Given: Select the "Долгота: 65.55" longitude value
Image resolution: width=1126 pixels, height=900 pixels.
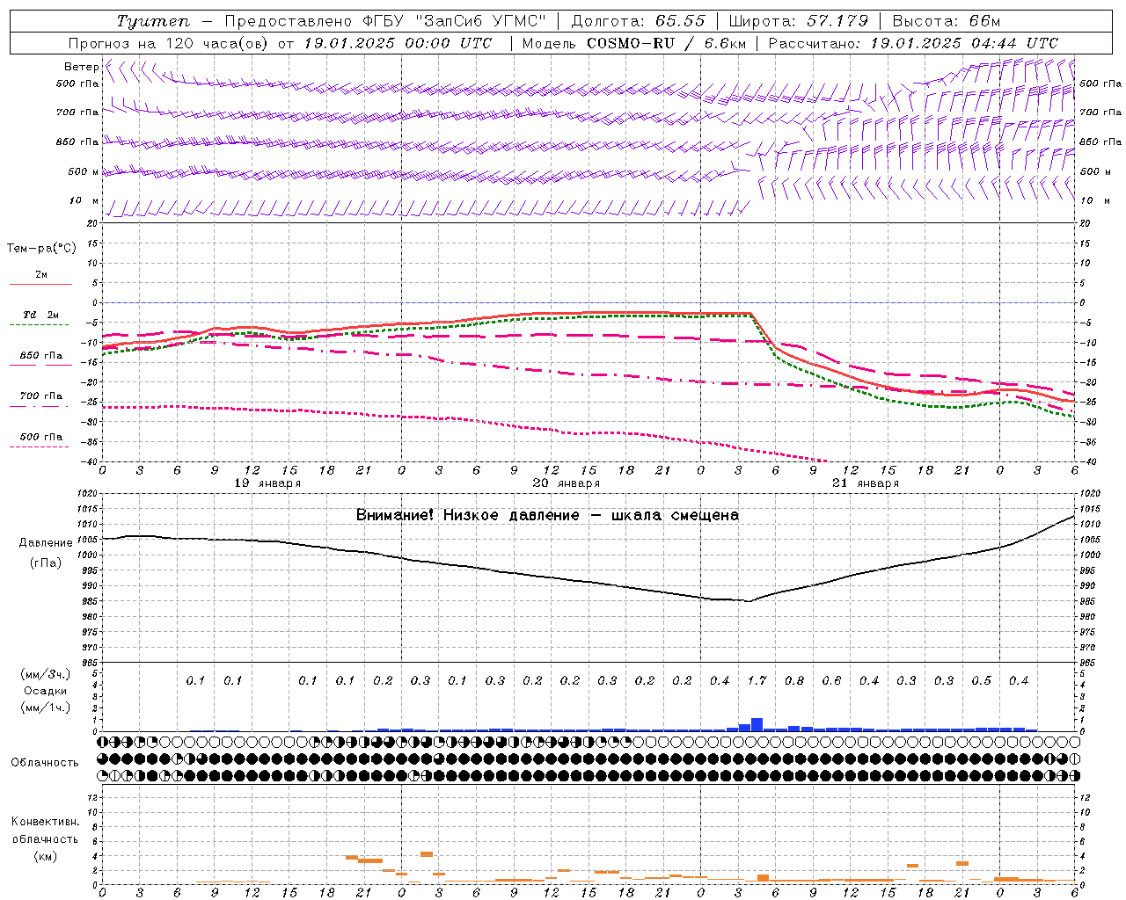Looking at the screenshot, I should 639,21.
